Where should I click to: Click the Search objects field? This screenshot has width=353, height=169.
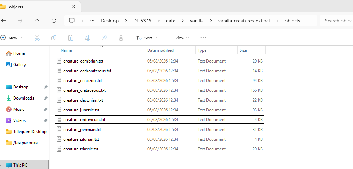pyautogui.click(x=336, y=21)
